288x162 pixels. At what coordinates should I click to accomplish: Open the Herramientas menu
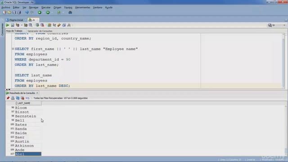point(82,8)
